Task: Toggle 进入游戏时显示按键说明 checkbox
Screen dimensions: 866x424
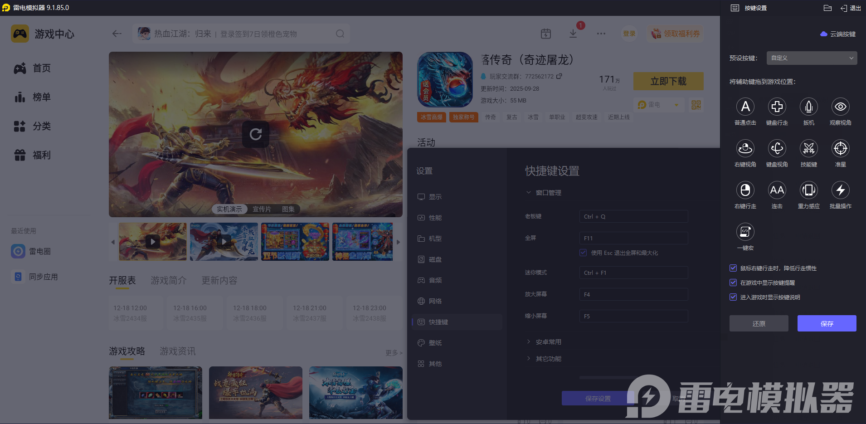Action: 733,297
